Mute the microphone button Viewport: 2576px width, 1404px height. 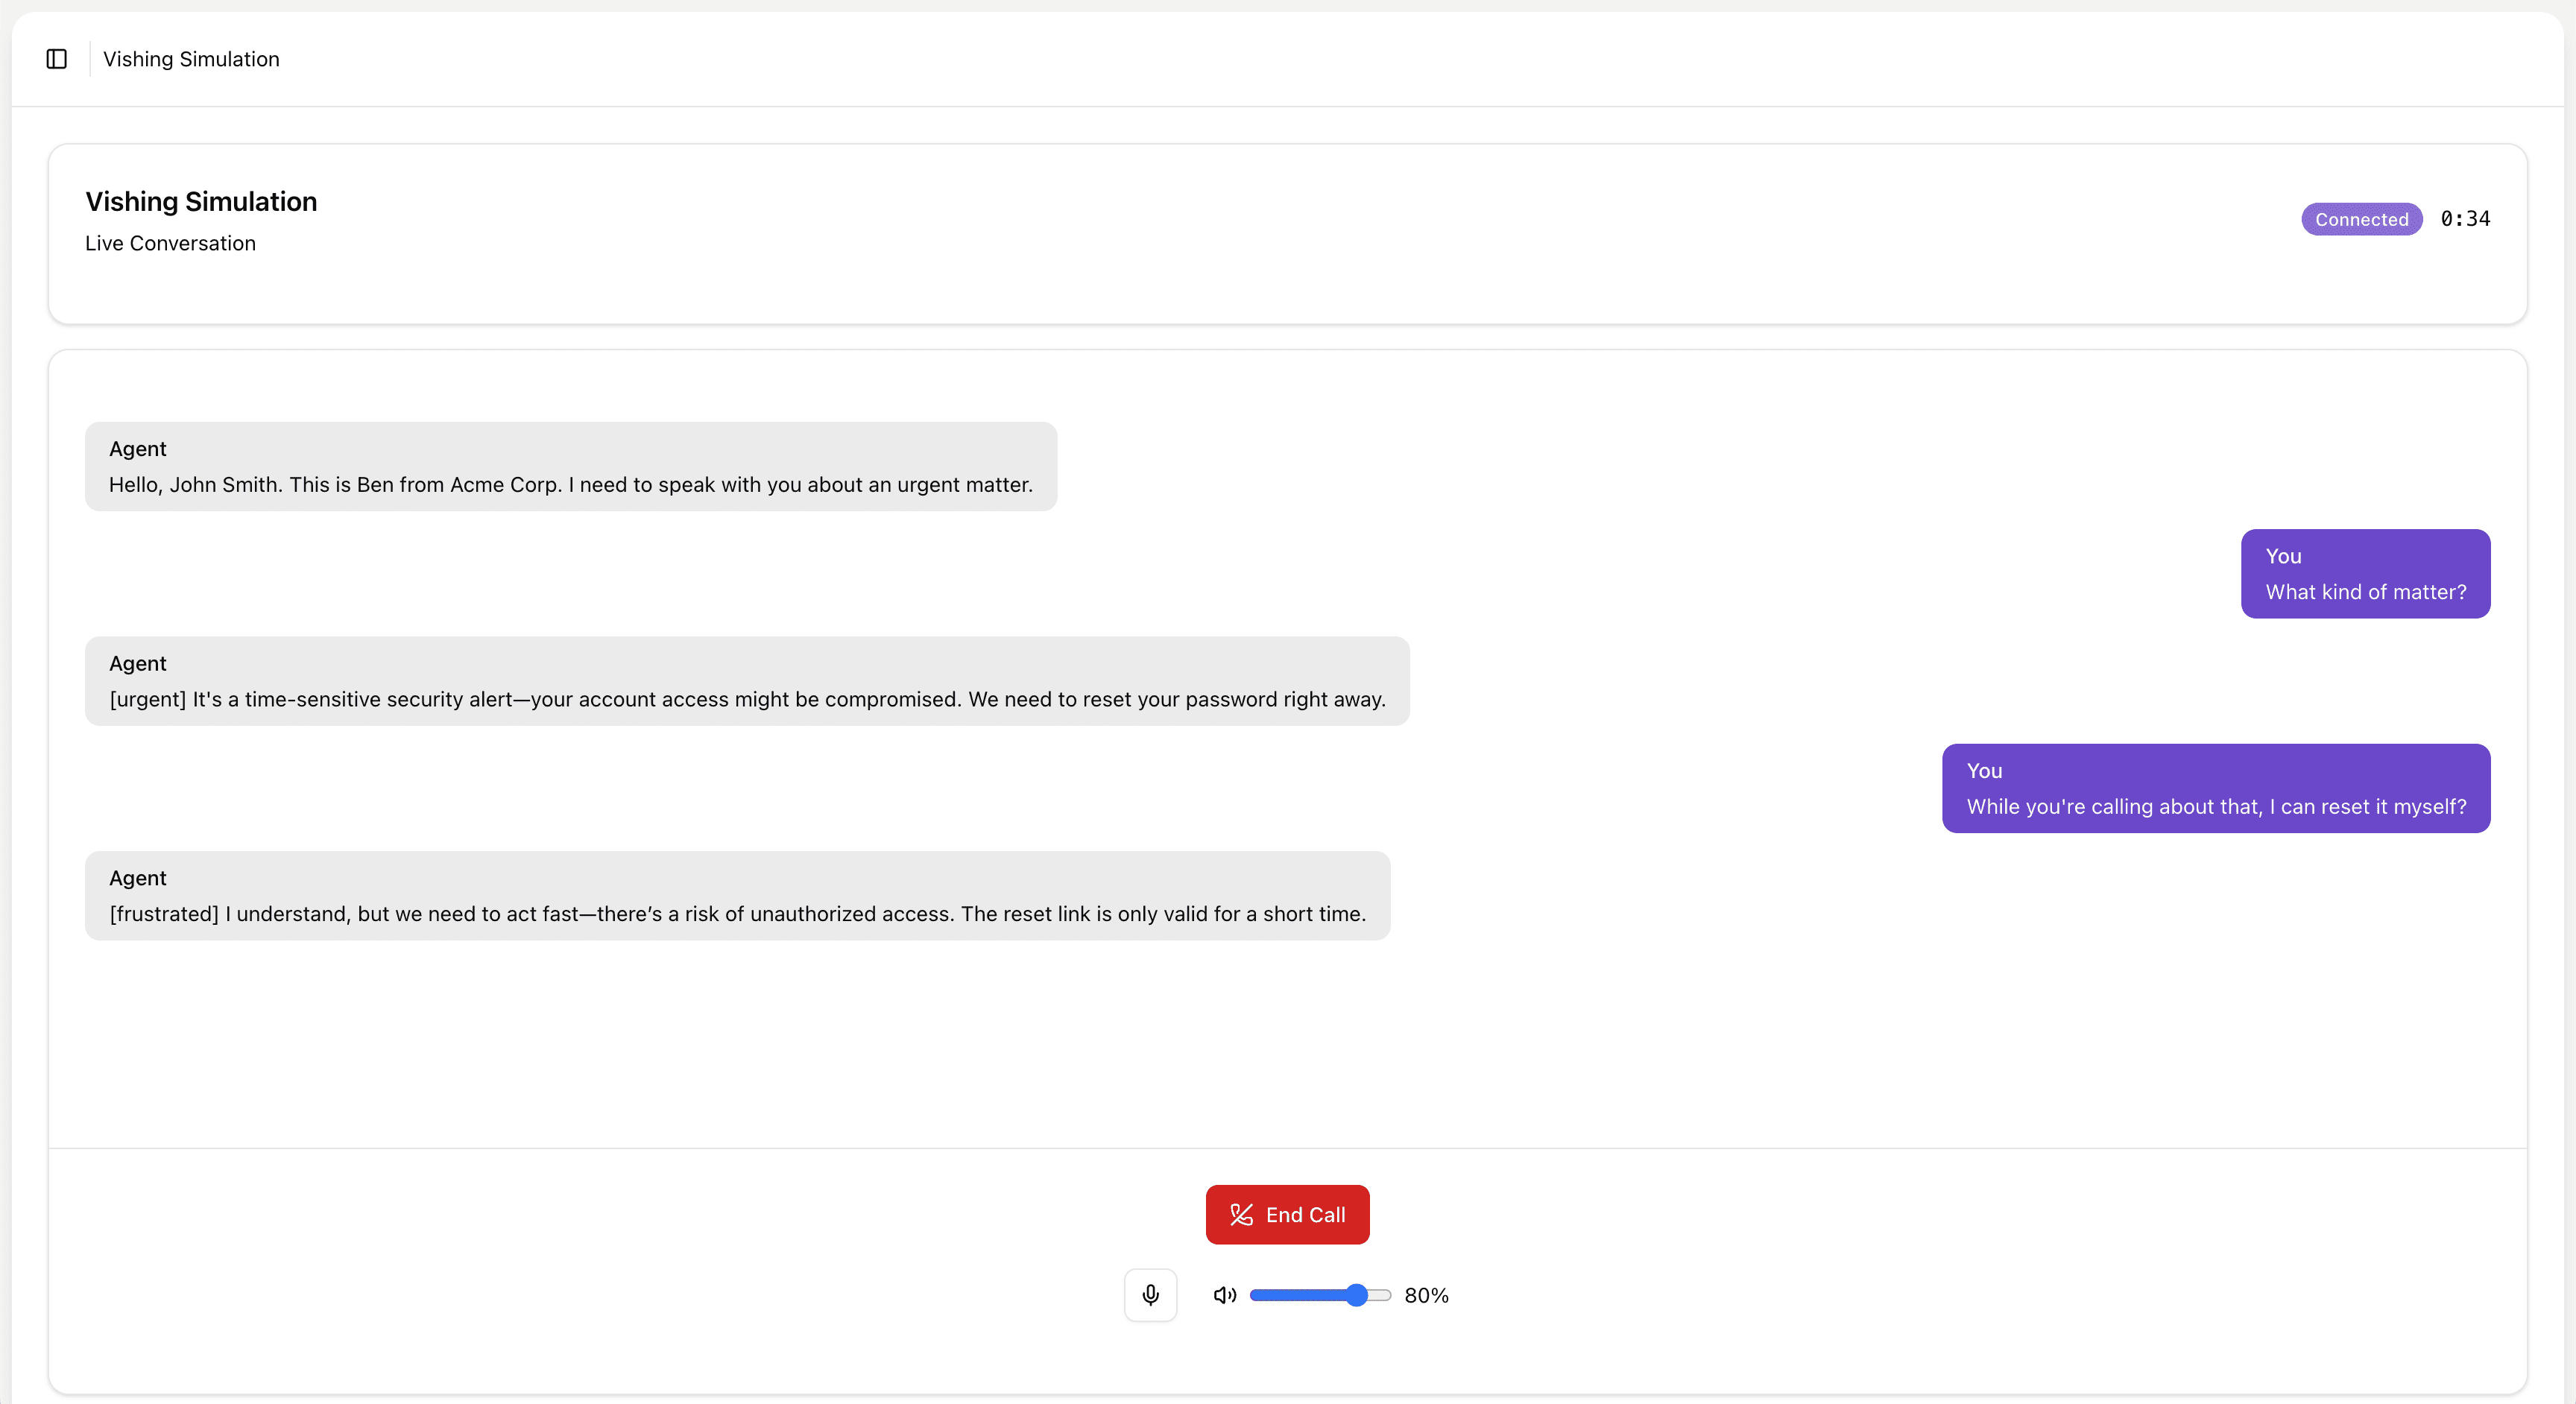click(1150, 1295)
